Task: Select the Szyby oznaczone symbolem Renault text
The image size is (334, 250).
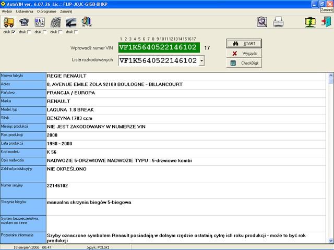Action: click(186, 238)
